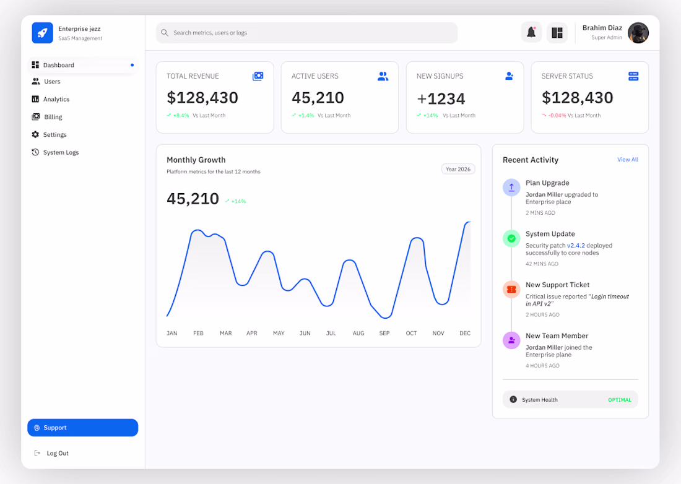Click the Support headset icon
Viewport: 681px width, 484px height.
37,428
